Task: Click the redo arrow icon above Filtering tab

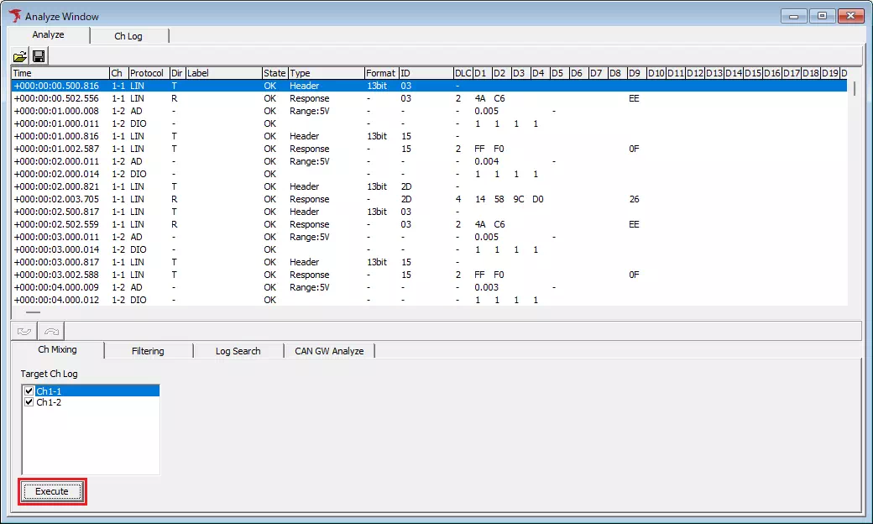Action: (x=51, y=332)
